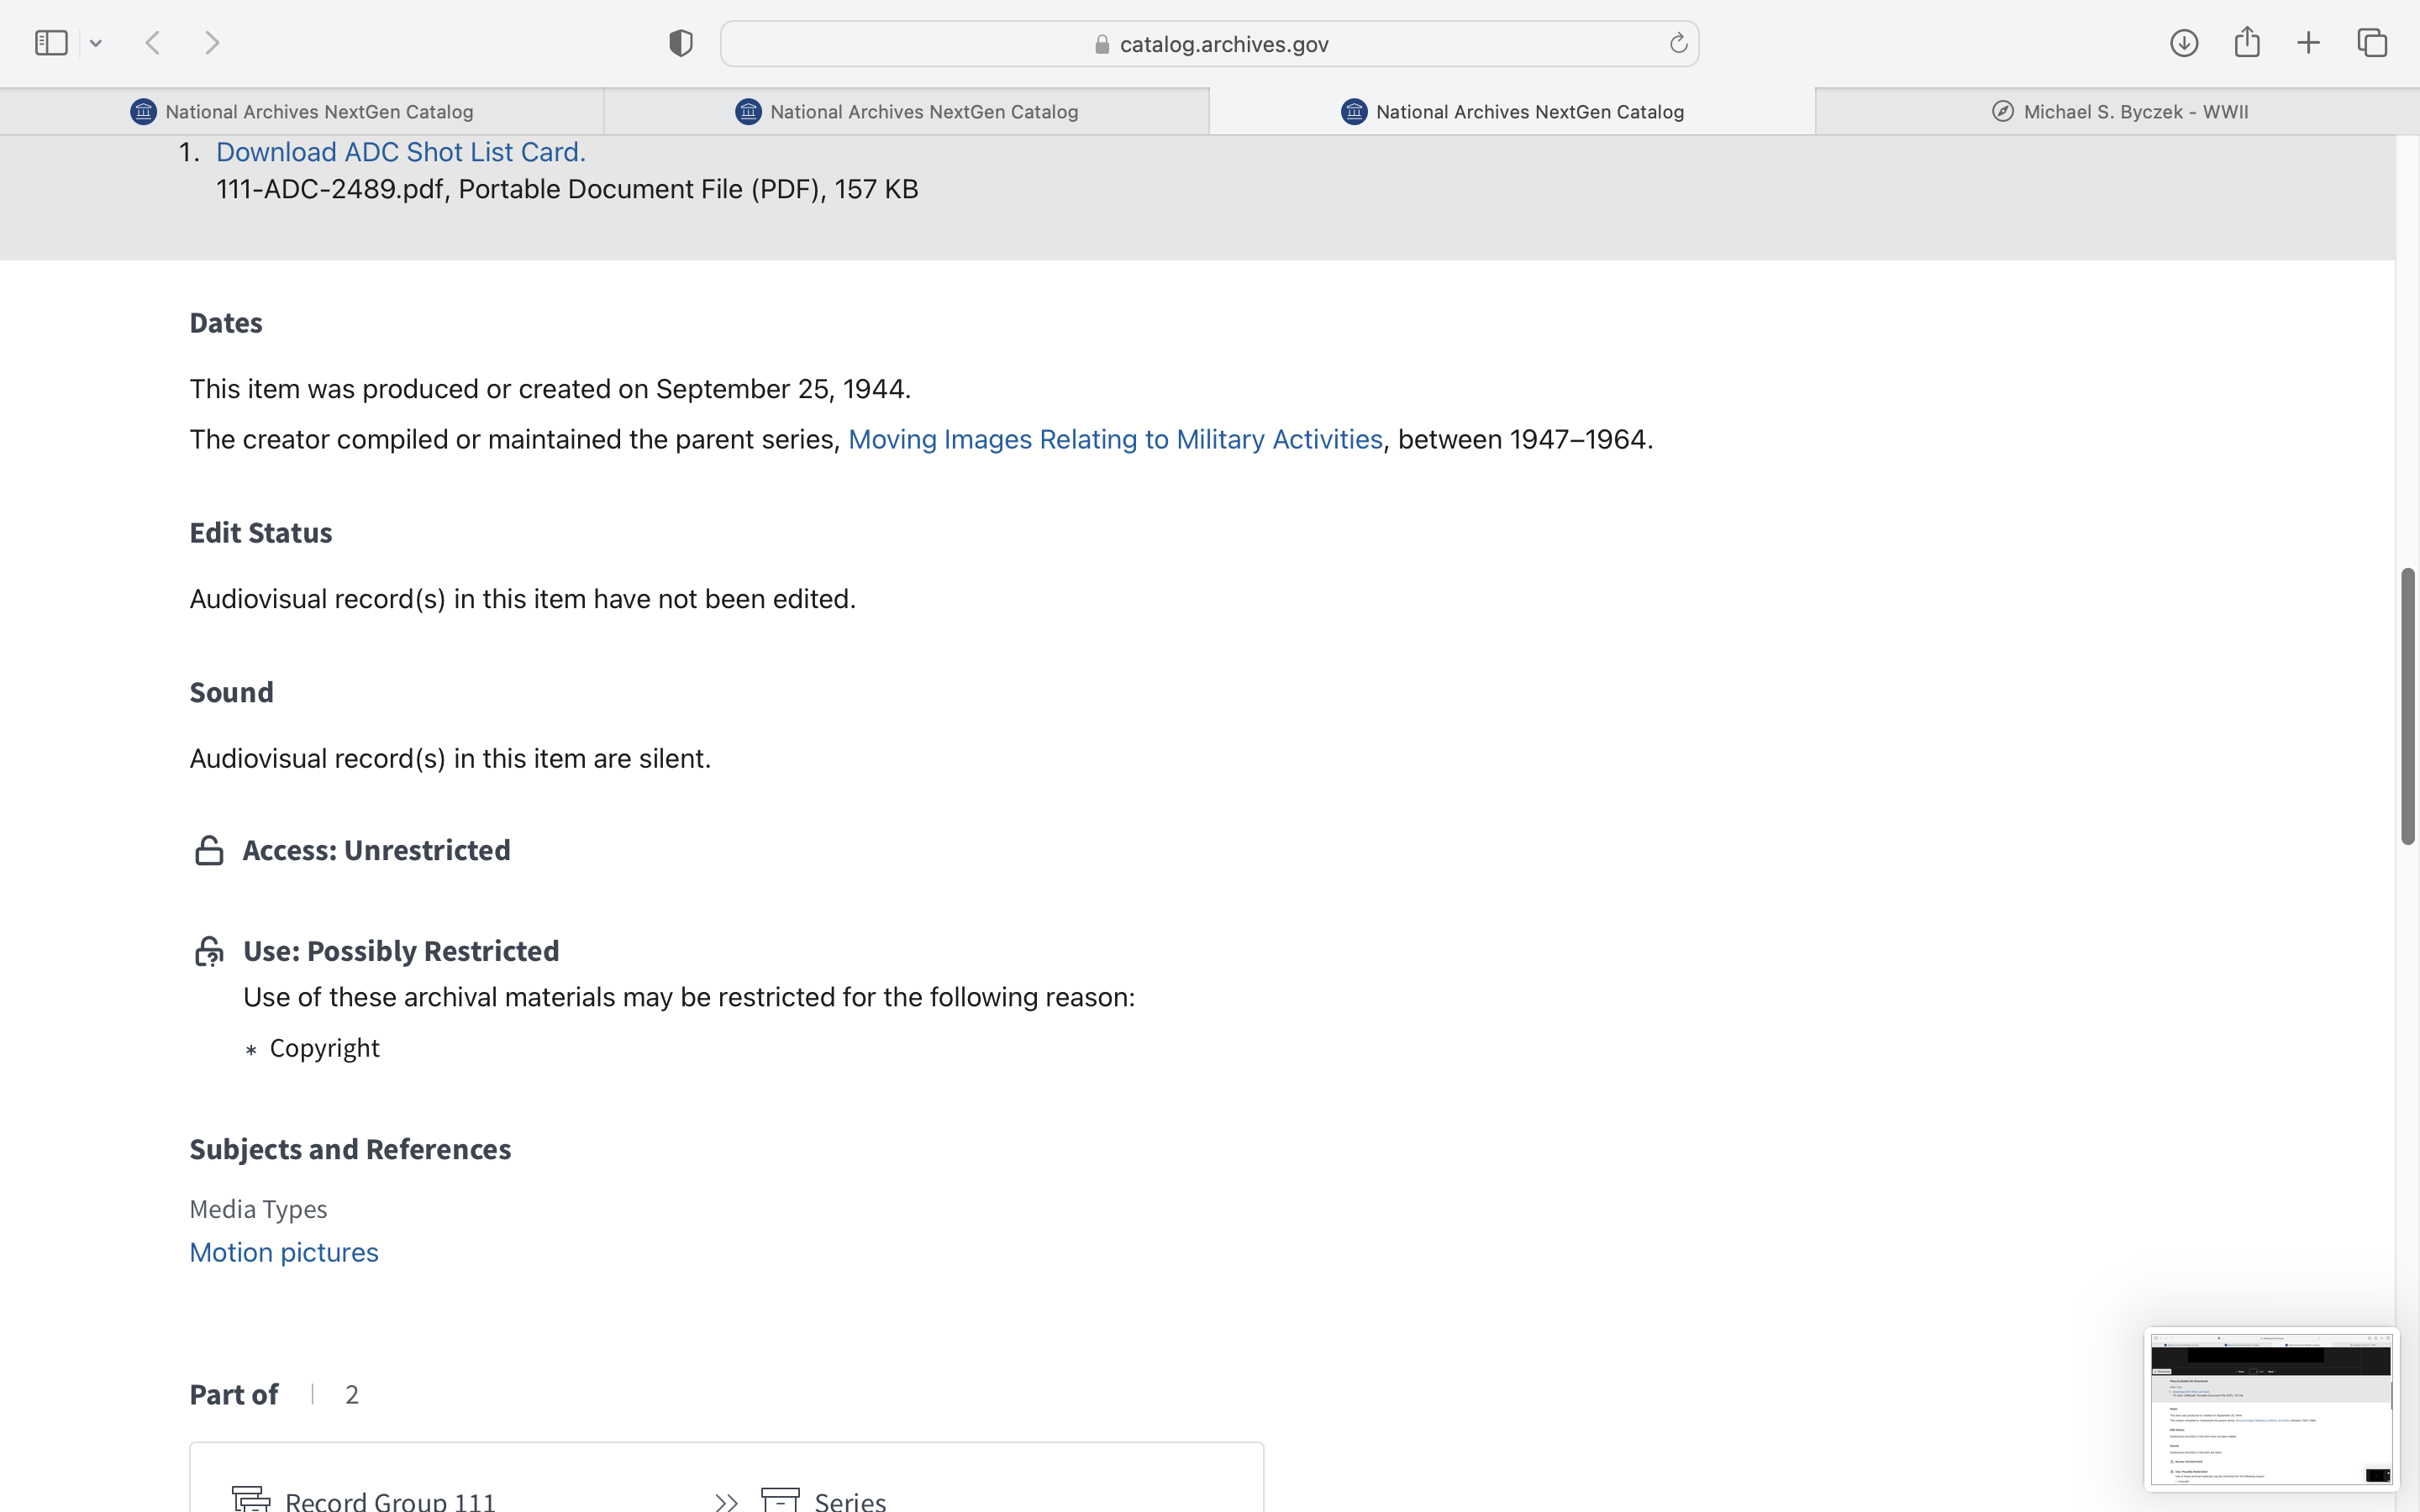Click the Record Group 111 entry
The width and height of the screenshot is (2420, 1512).
[390, 1500]
